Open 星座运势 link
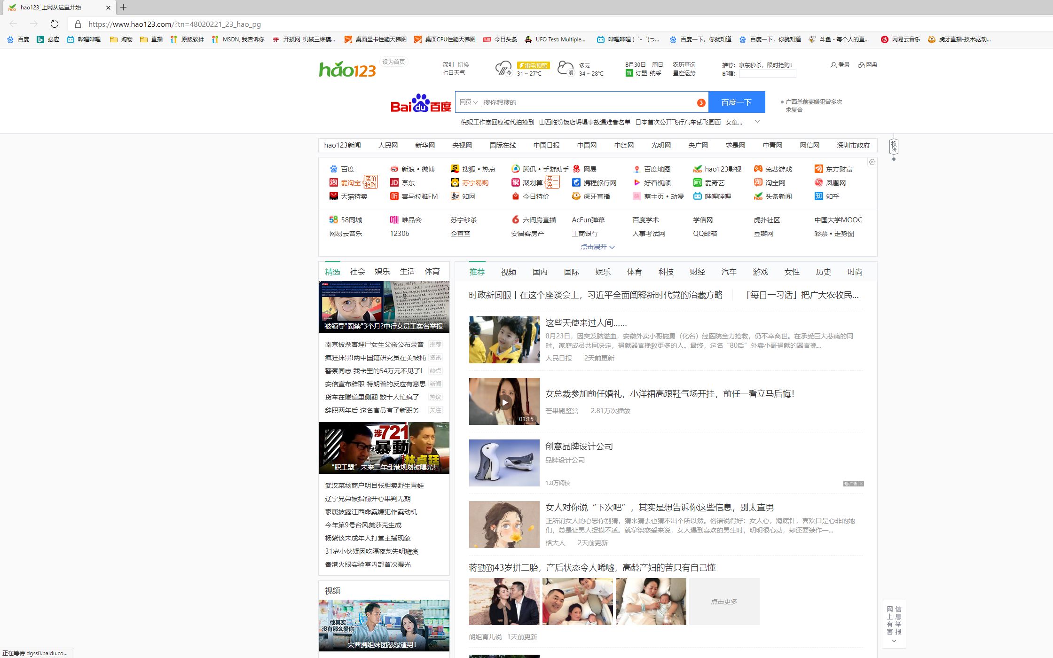This screenshot has height=658, width=1053. (x=684, y=73)
